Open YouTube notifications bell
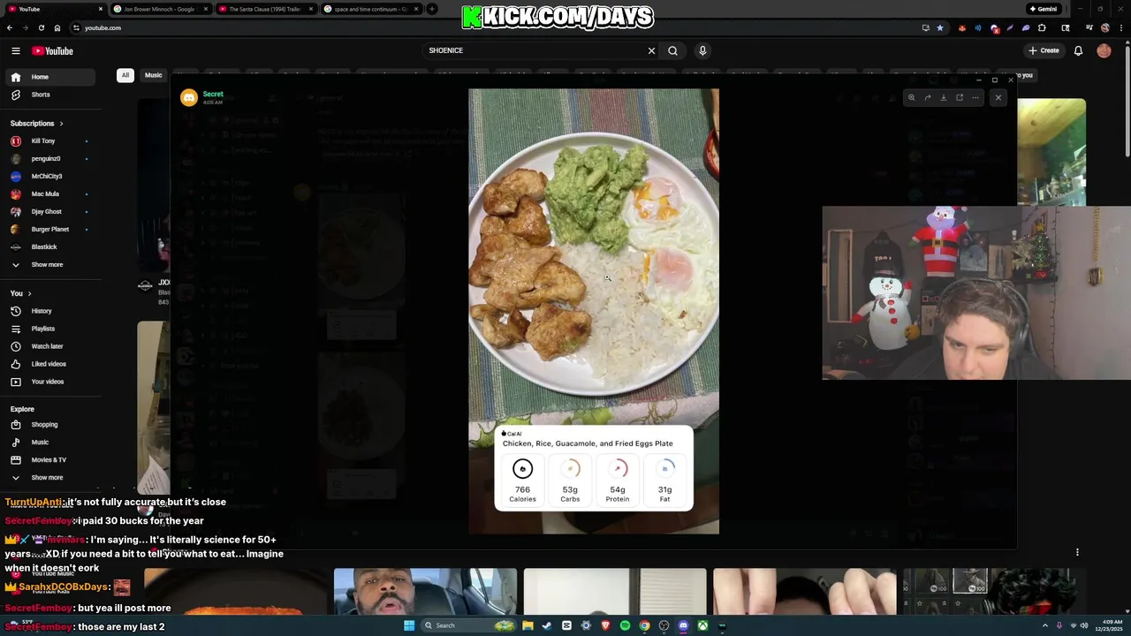 coord(1078,50)
